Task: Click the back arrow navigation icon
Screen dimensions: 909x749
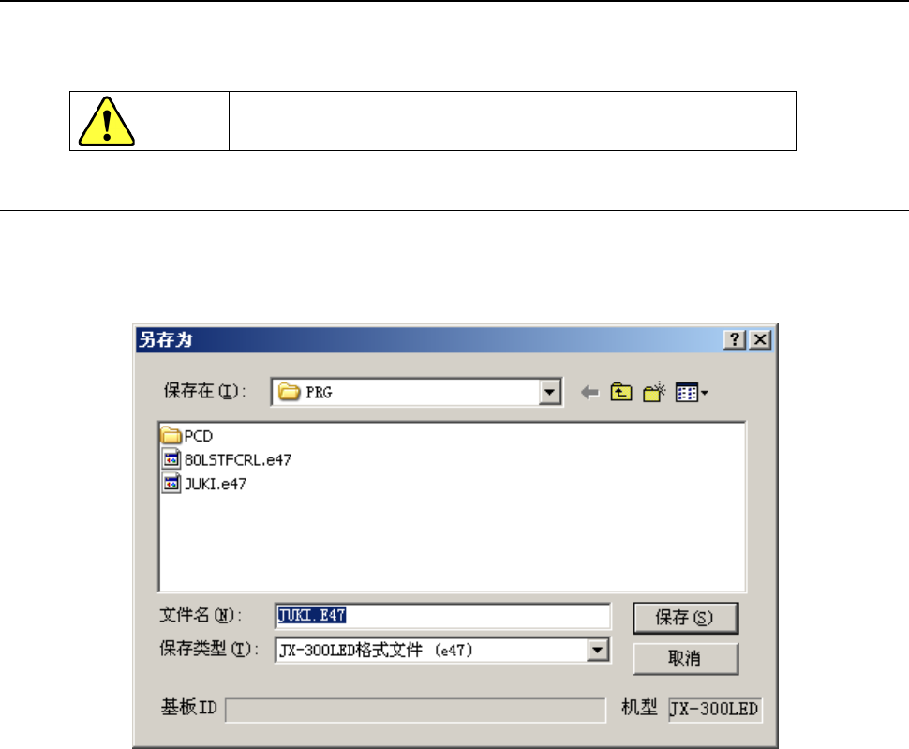Action: click(589, 393)
